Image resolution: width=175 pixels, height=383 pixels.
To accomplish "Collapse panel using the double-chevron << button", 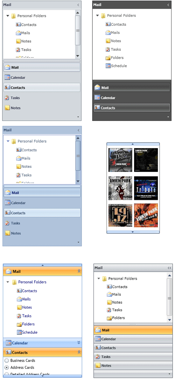I will pyautogui.click(x=169, y=268).
